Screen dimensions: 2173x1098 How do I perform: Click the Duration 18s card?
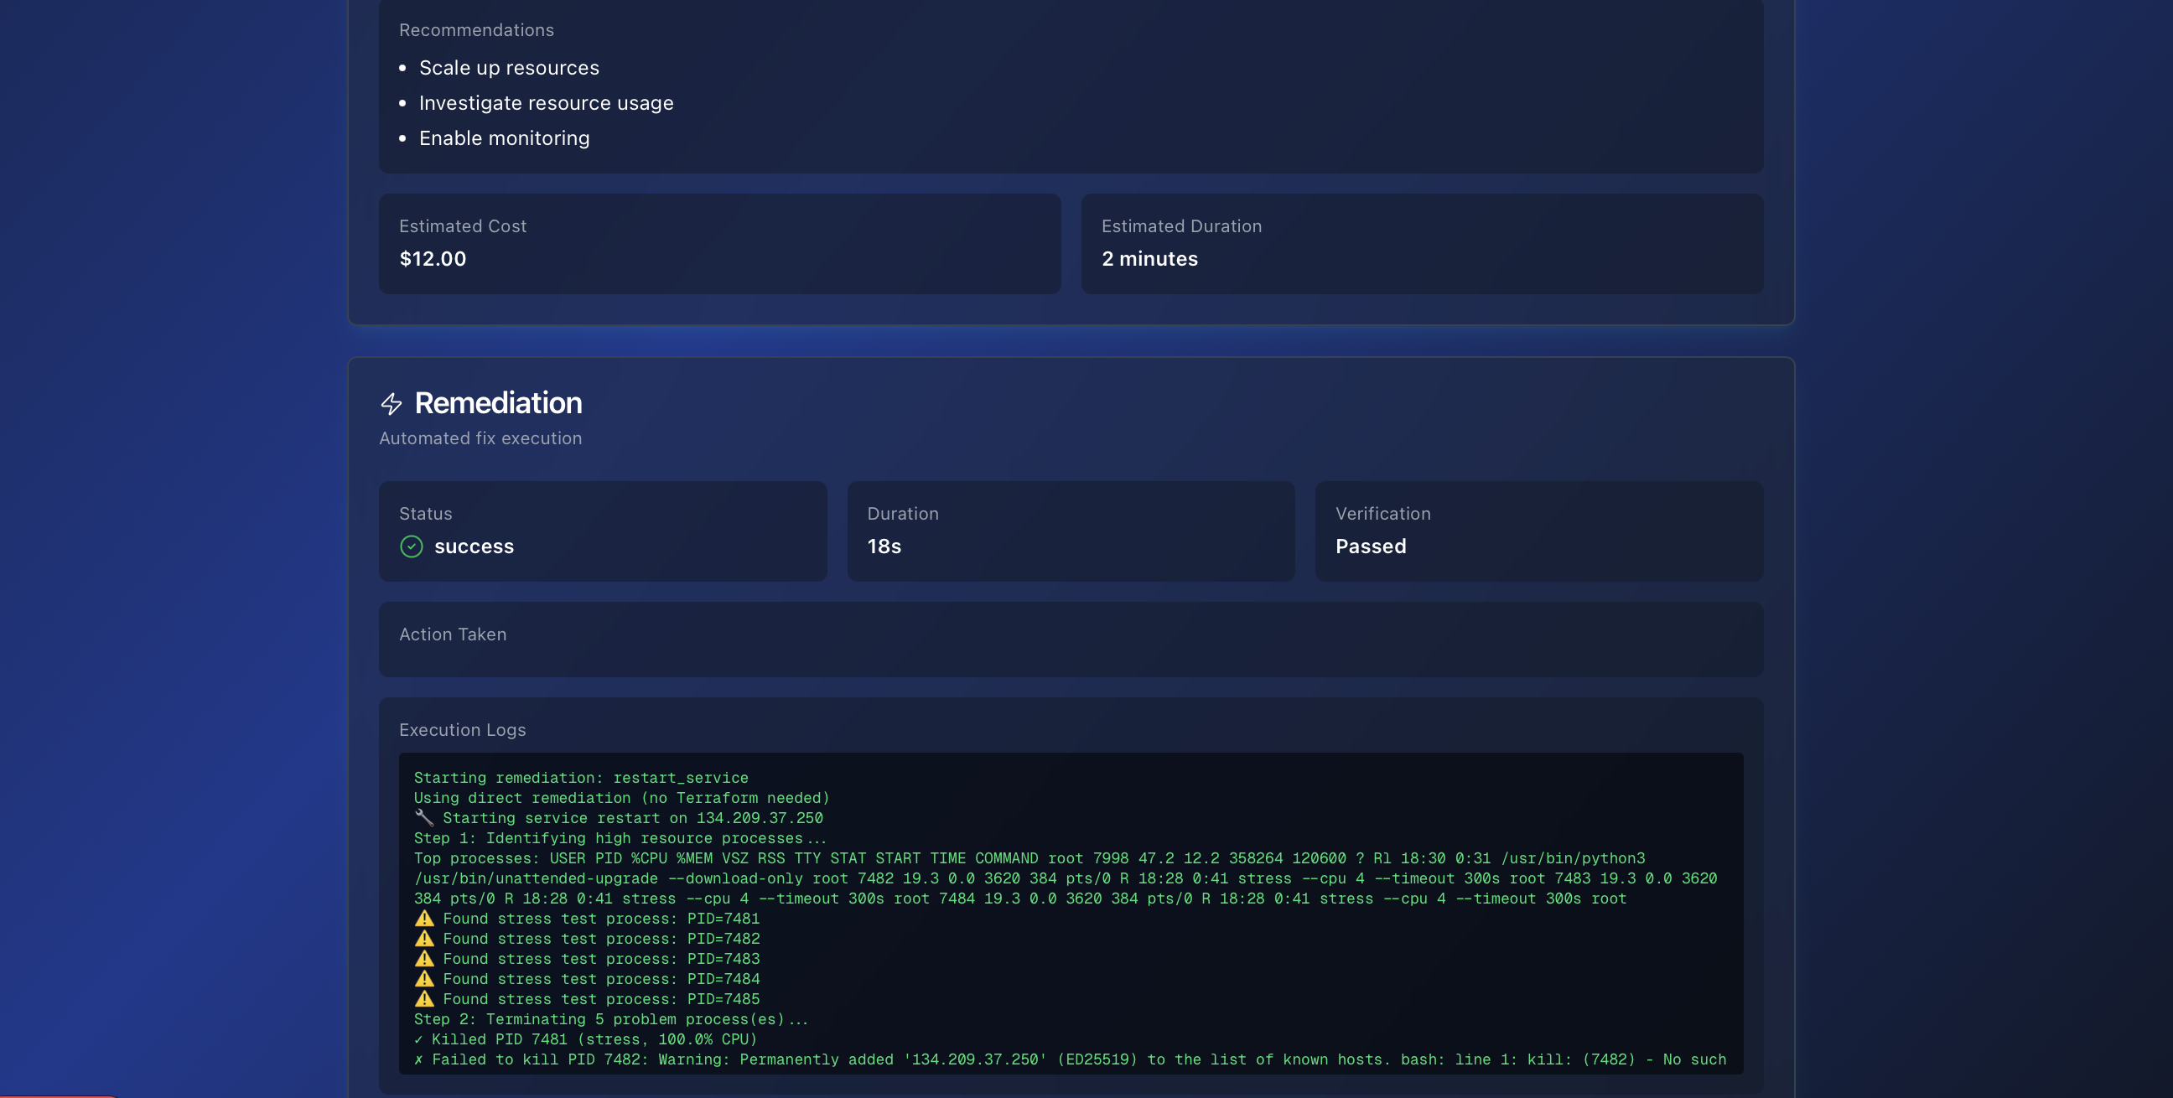click(x=1070, y=531)
